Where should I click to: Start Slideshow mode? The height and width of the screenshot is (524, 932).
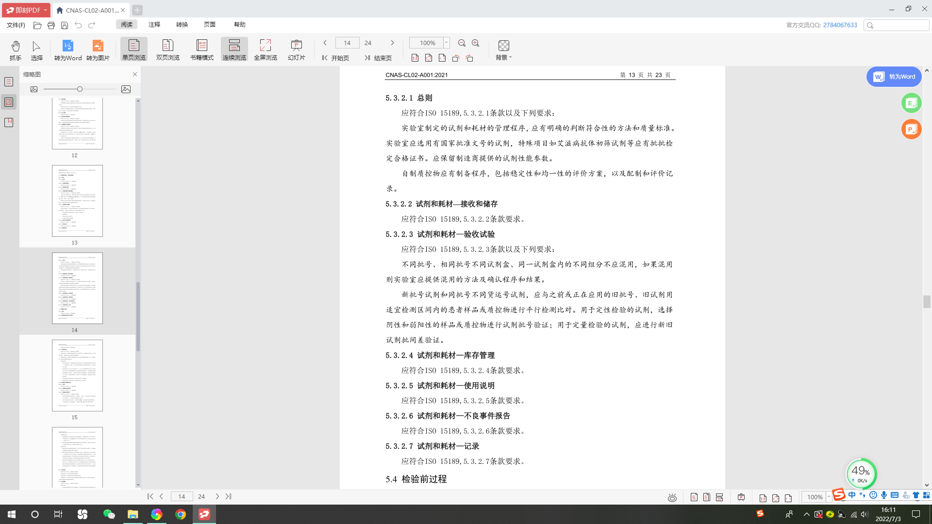pos(296,50)
